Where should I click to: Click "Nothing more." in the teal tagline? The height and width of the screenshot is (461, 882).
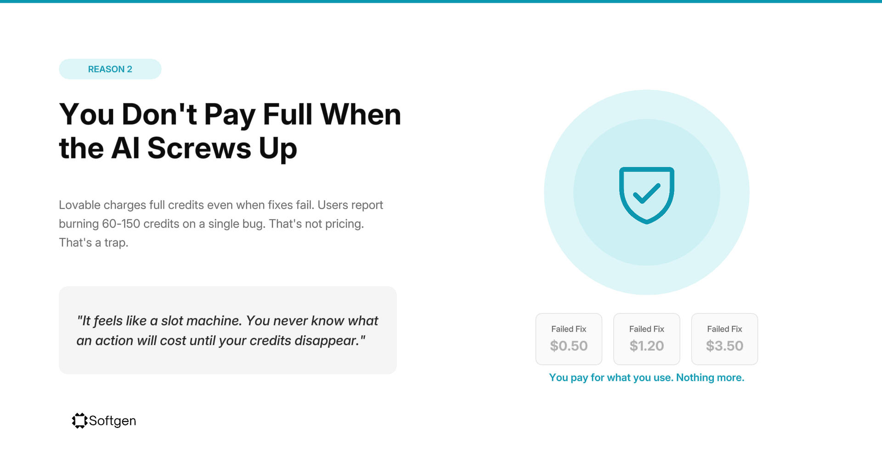[710, 378]
